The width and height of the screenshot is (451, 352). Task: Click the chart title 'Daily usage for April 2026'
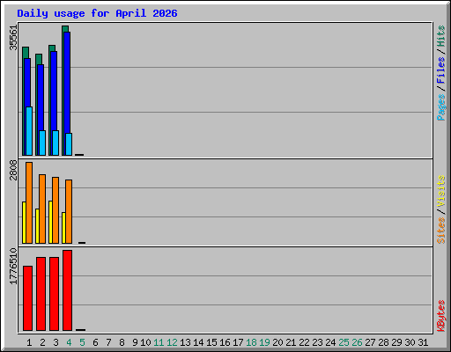[97, 13]
